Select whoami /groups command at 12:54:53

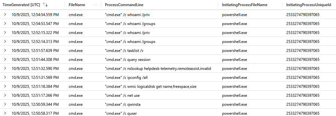[130, 24]
